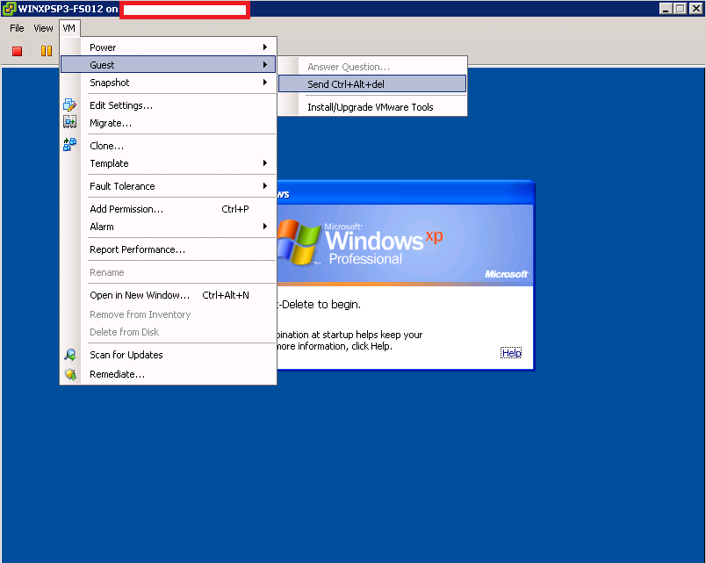Screen dimensions: 706x563
Task: Choose Clone... from the VM menu
Action: (x=168, y=146)
